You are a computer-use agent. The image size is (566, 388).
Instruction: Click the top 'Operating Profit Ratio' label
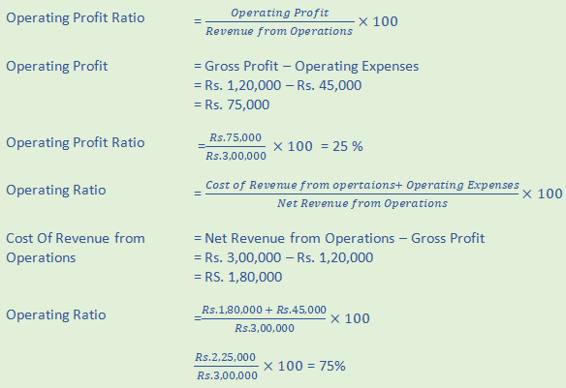[x=76, y=18]
